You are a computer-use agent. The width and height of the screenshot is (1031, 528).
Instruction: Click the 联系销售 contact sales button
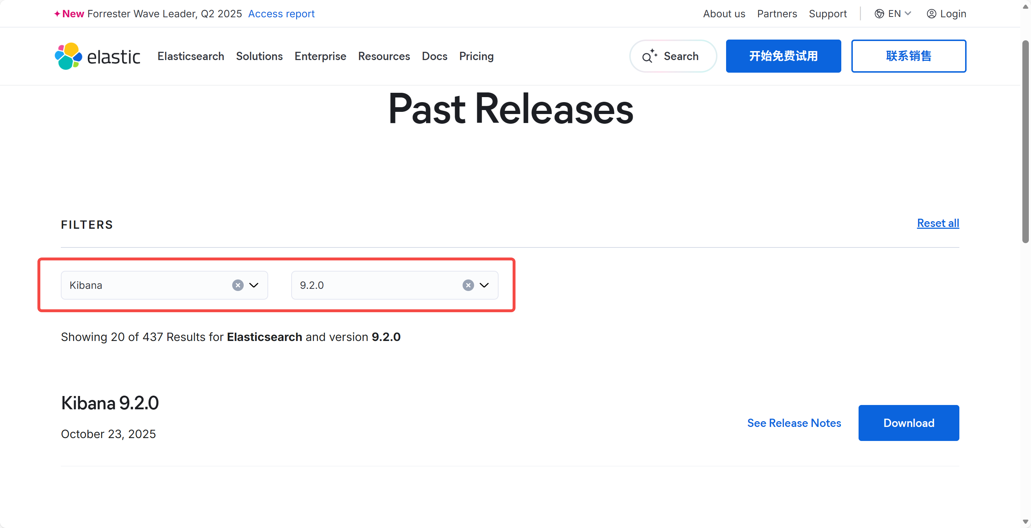(908, 56)
